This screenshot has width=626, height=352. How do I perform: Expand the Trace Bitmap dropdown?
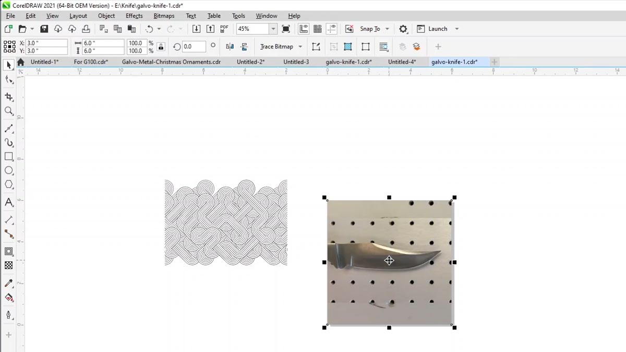[x=300, y=46]
